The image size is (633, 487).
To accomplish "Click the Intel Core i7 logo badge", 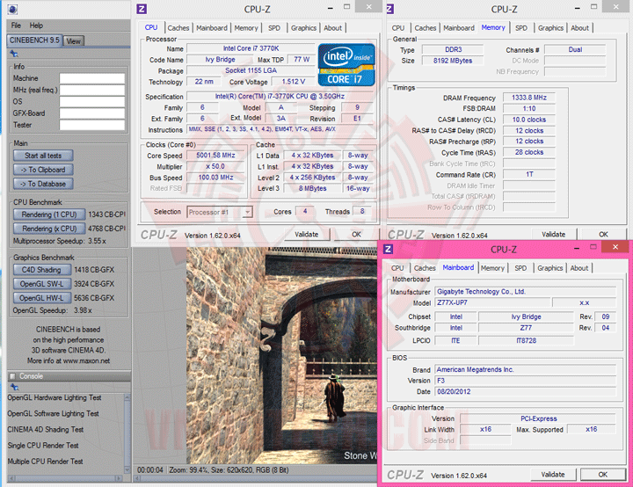I will click(x=346, y=64).
